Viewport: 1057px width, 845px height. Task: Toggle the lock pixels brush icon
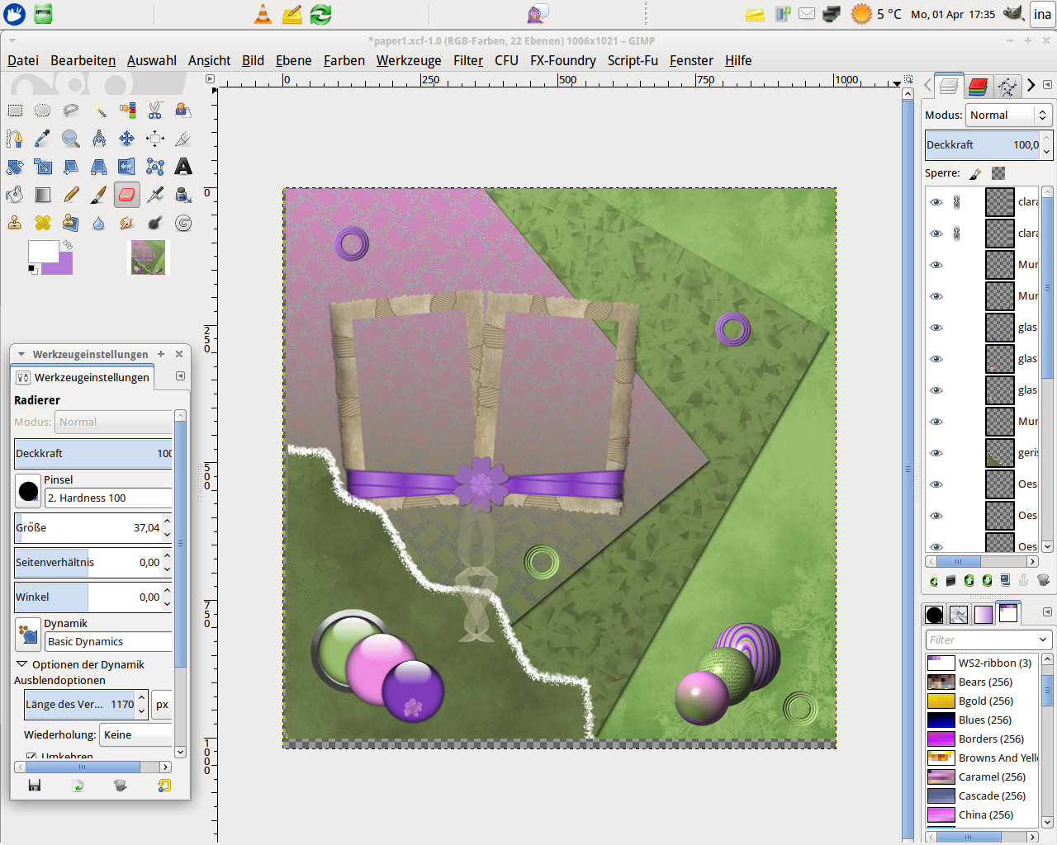pos(975,173)
